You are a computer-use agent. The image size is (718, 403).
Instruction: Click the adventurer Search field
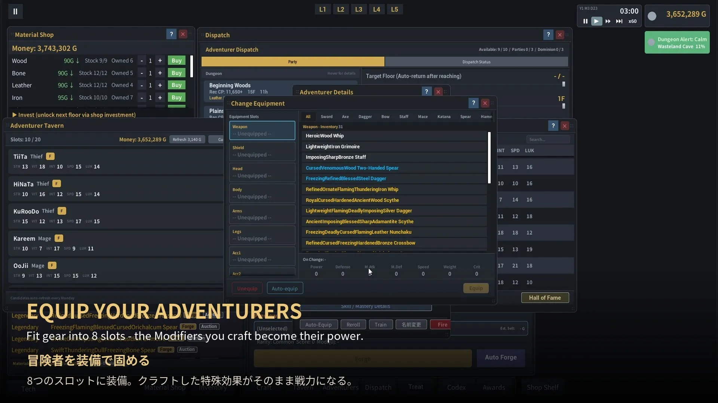click(x=548, y=139)
